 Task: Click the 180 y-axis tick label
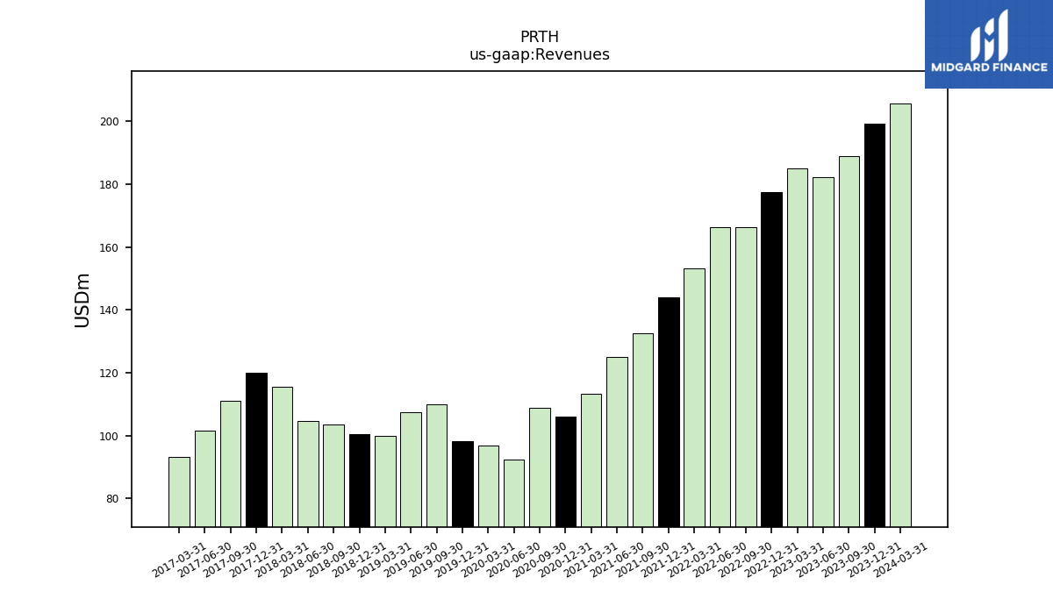tap(109, 185)
